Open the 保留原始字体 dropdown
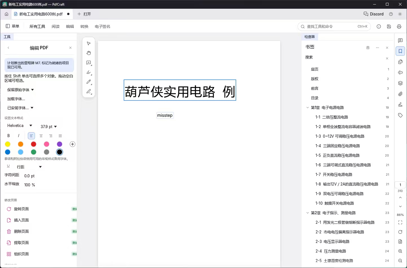The width and height of the screenshot is (407, 268). (x=21, y=90)
